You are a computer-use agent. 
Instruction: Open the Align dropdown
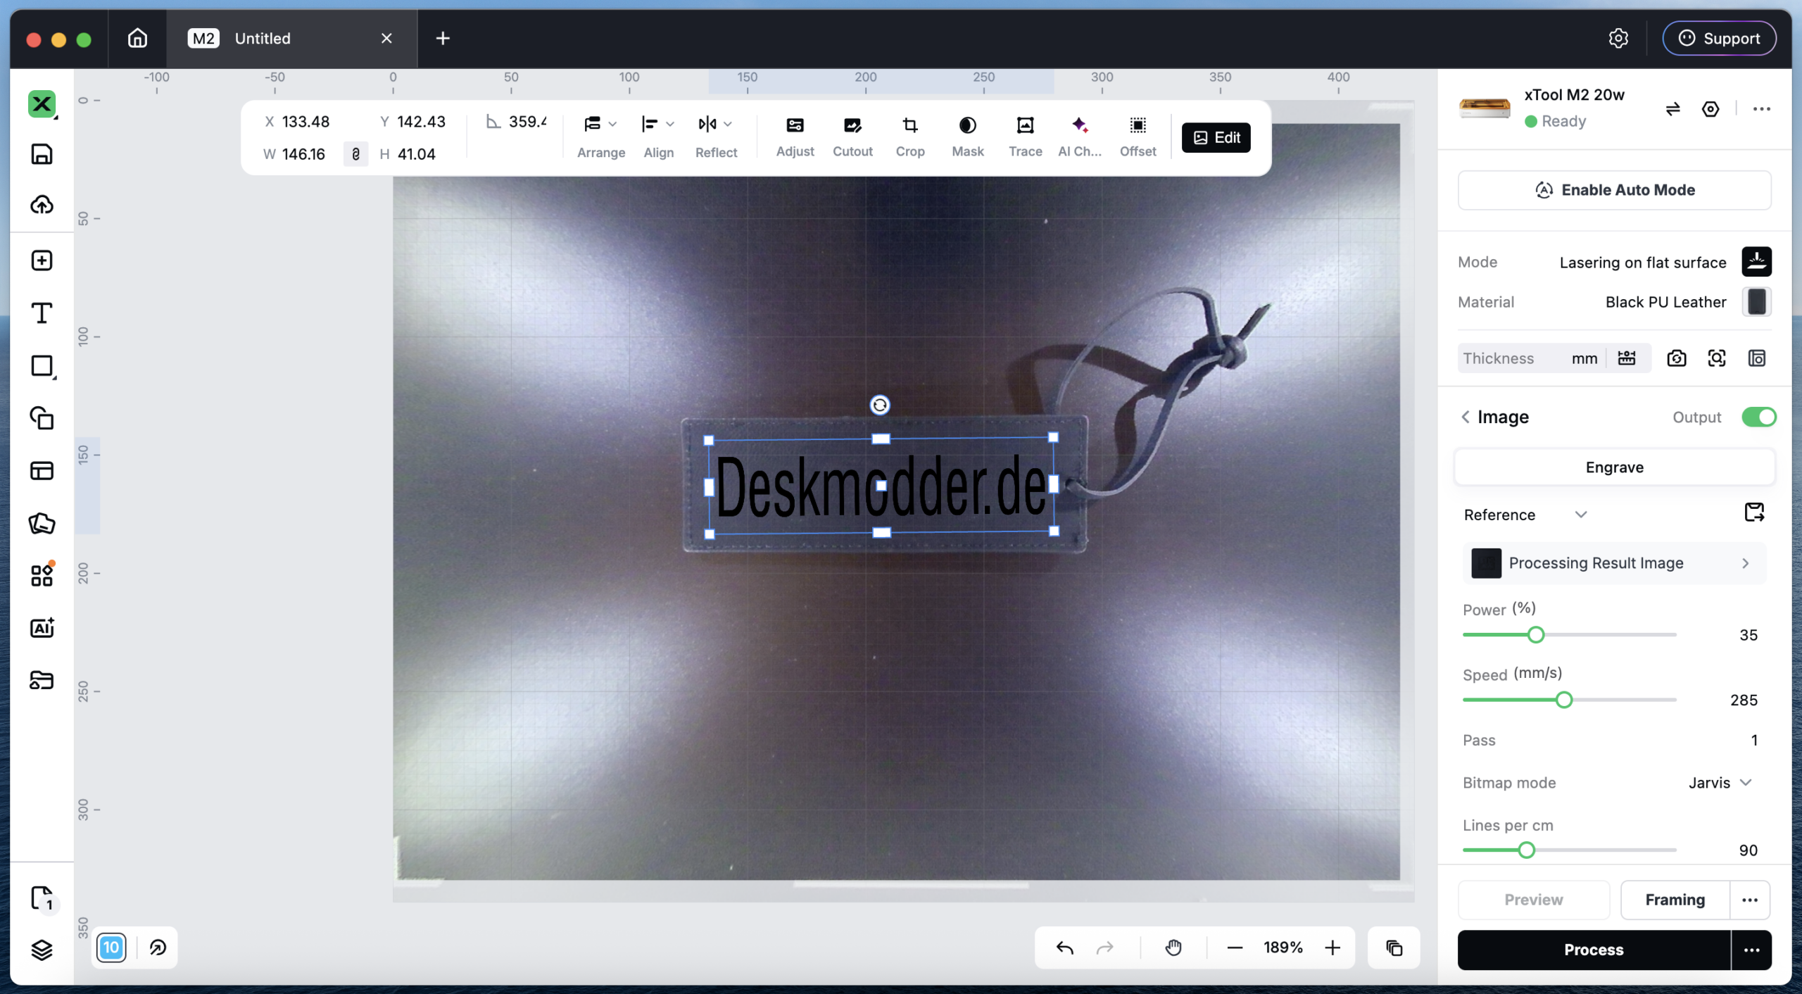coord(659,137)
